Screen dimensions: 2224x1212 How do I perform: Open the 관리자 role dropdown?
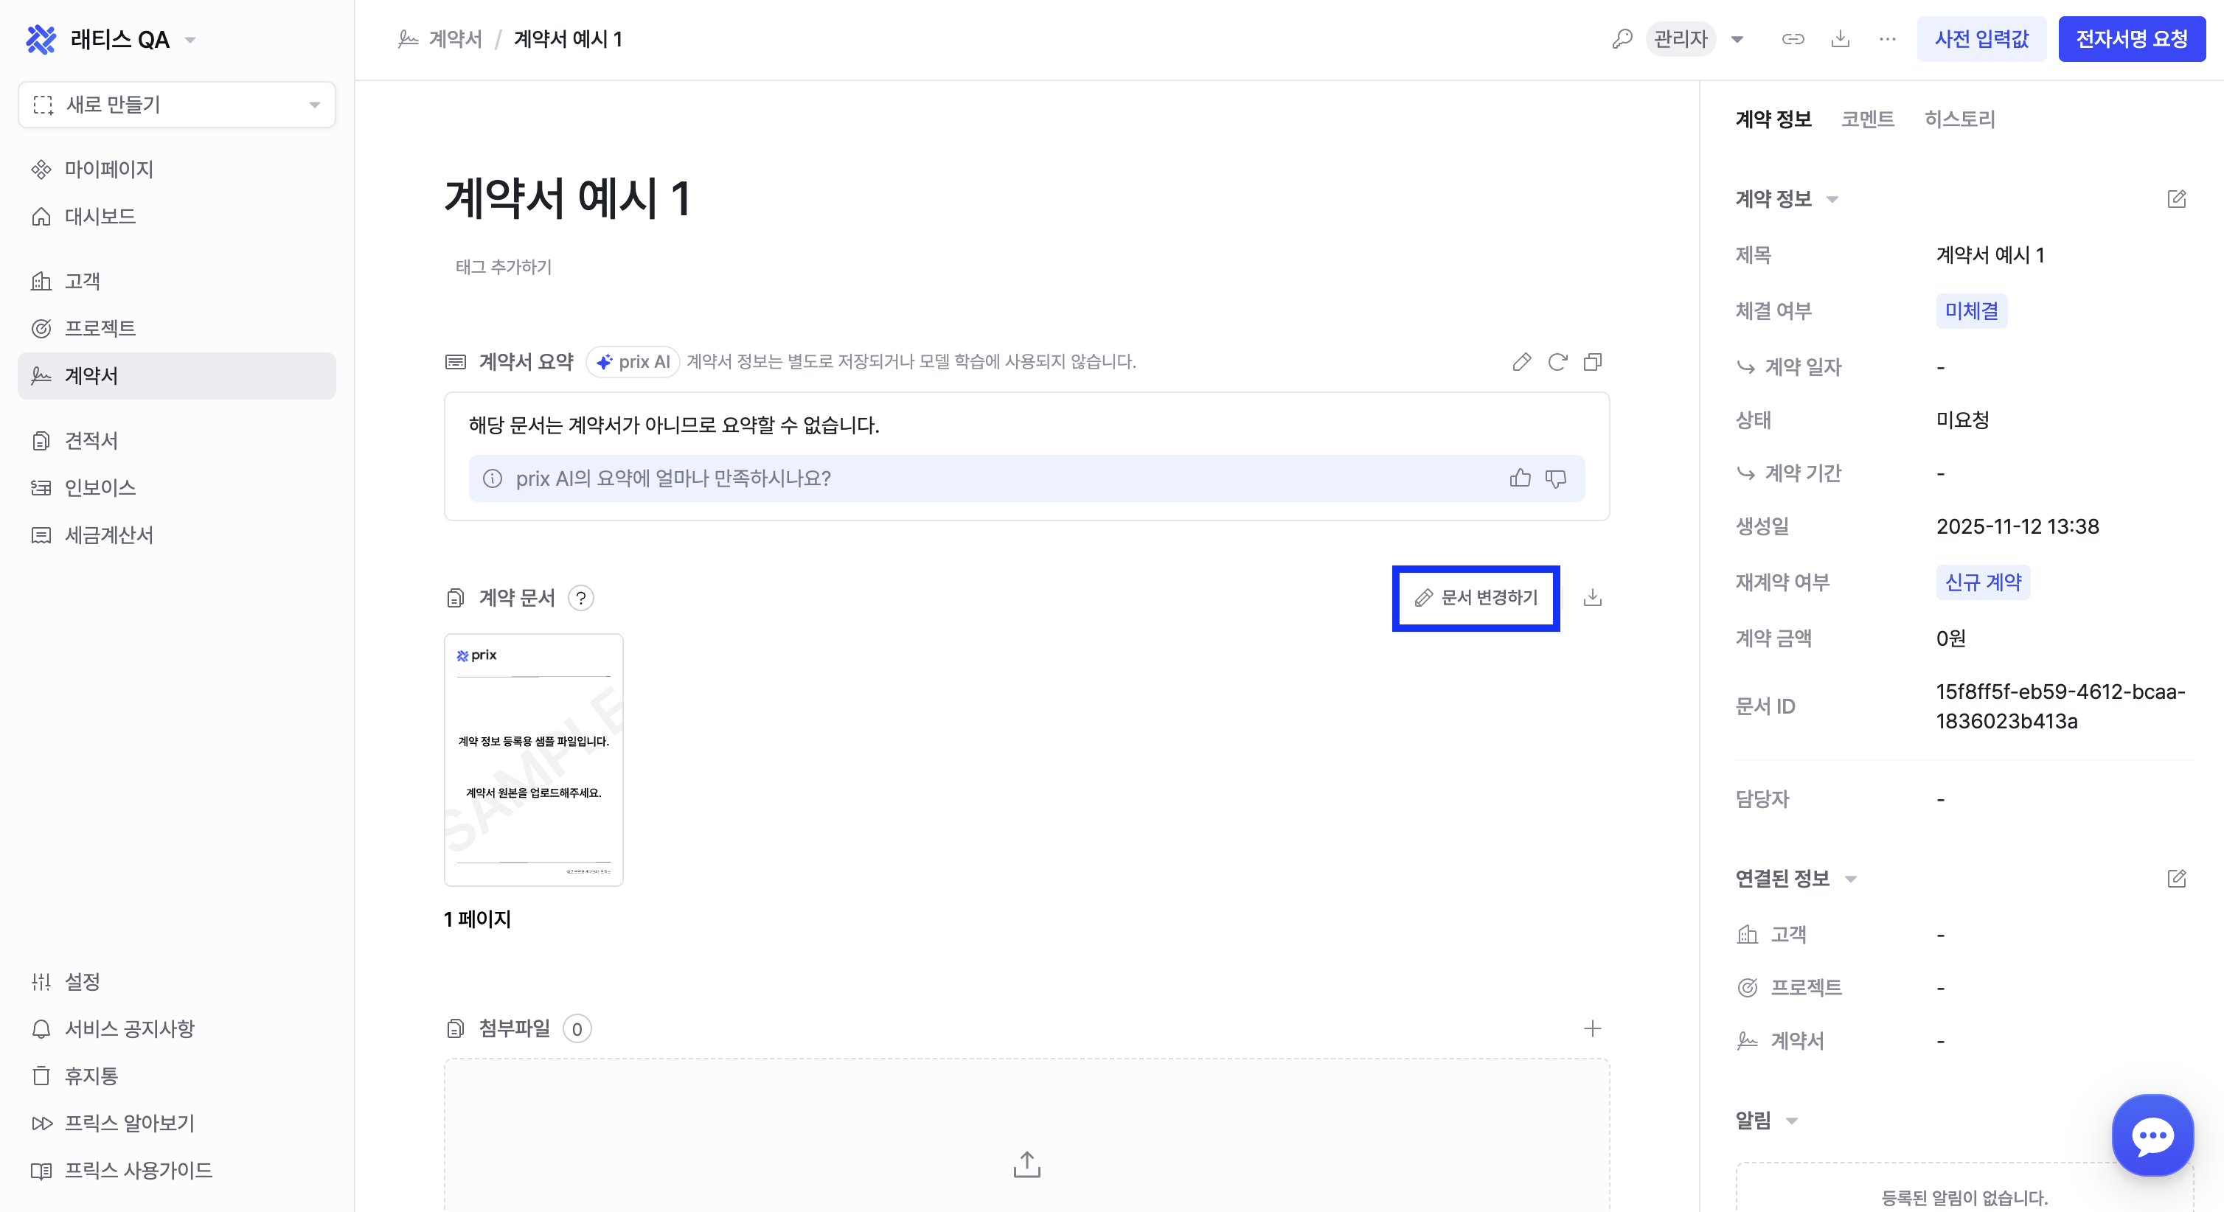1737,39
